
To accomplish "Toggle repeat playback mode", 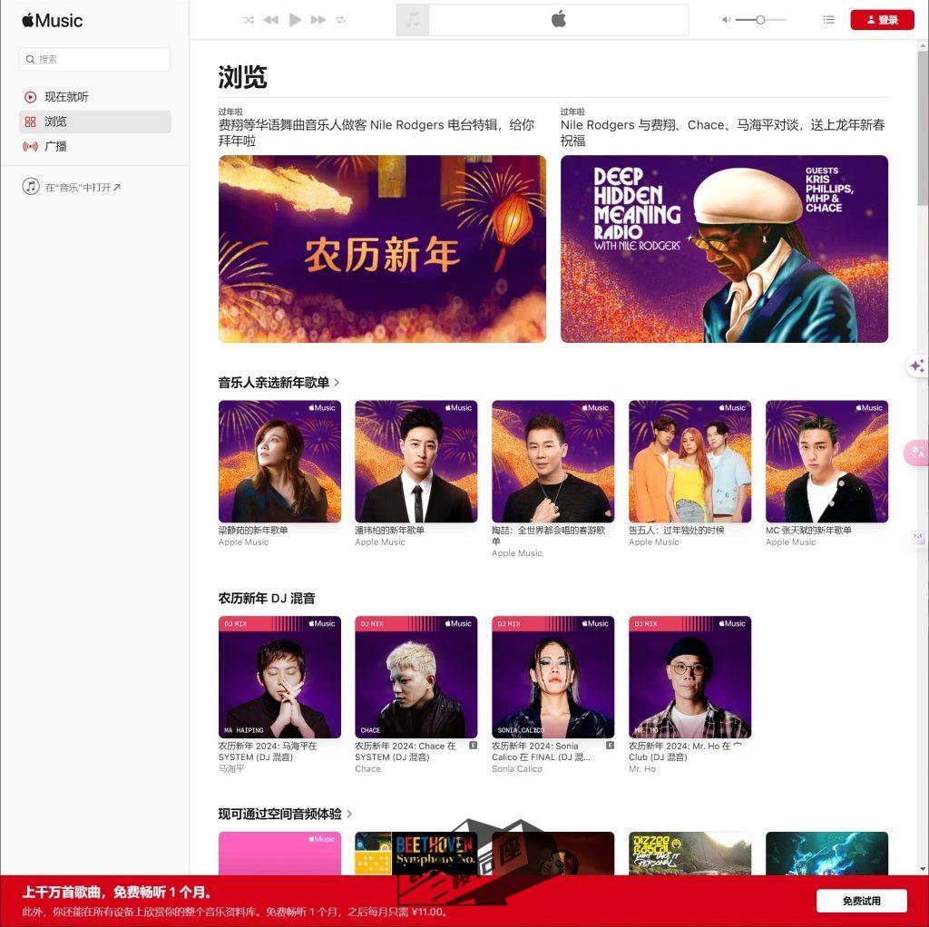I will 341,19.
